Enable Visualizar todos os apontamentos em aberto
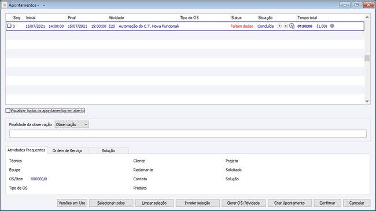376x211 pixels. 8,110
